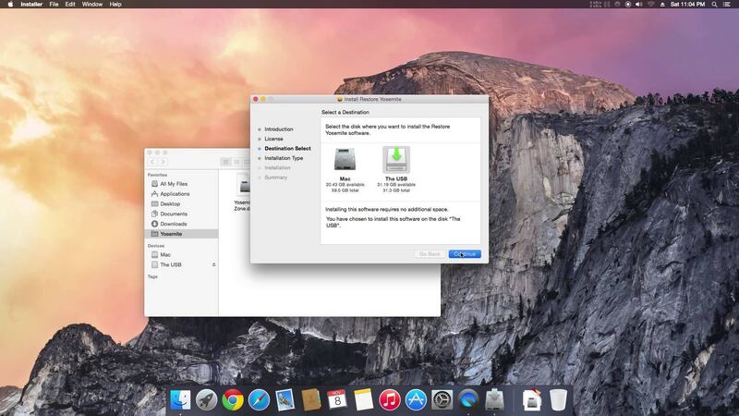The image size is (739, 416).
Task: Eject The USB in Finder sidebar
Action: pos(214,265)
